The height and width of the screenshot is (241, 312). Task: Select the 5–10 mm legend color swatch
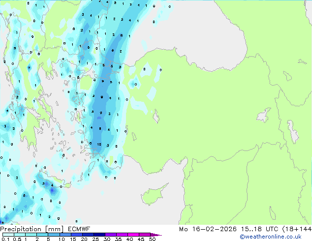tap(54, 235)
